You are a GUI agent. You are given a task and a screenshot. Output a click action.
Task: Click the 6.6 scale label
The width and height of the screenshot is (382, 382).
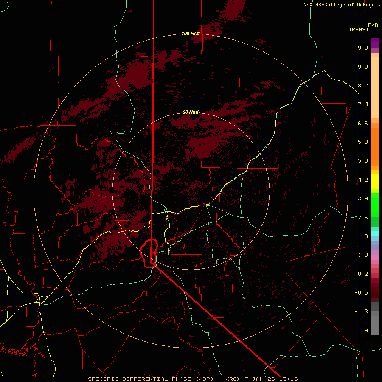(x=363, y=124)
